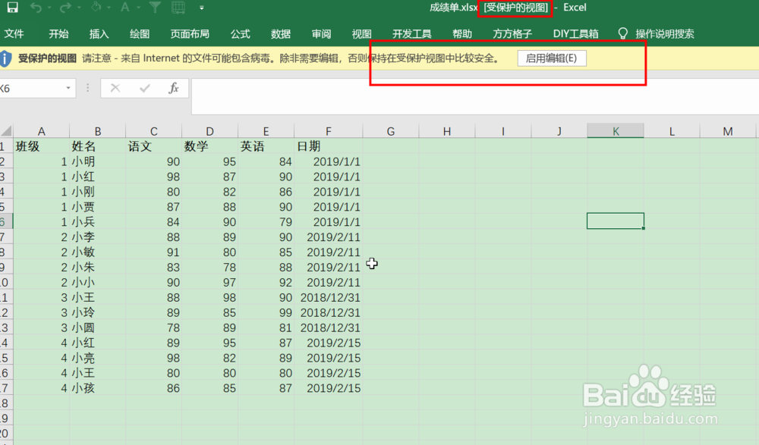Click column header F to select it
Viewport: 759px width, 445px height.
[328, 130]
